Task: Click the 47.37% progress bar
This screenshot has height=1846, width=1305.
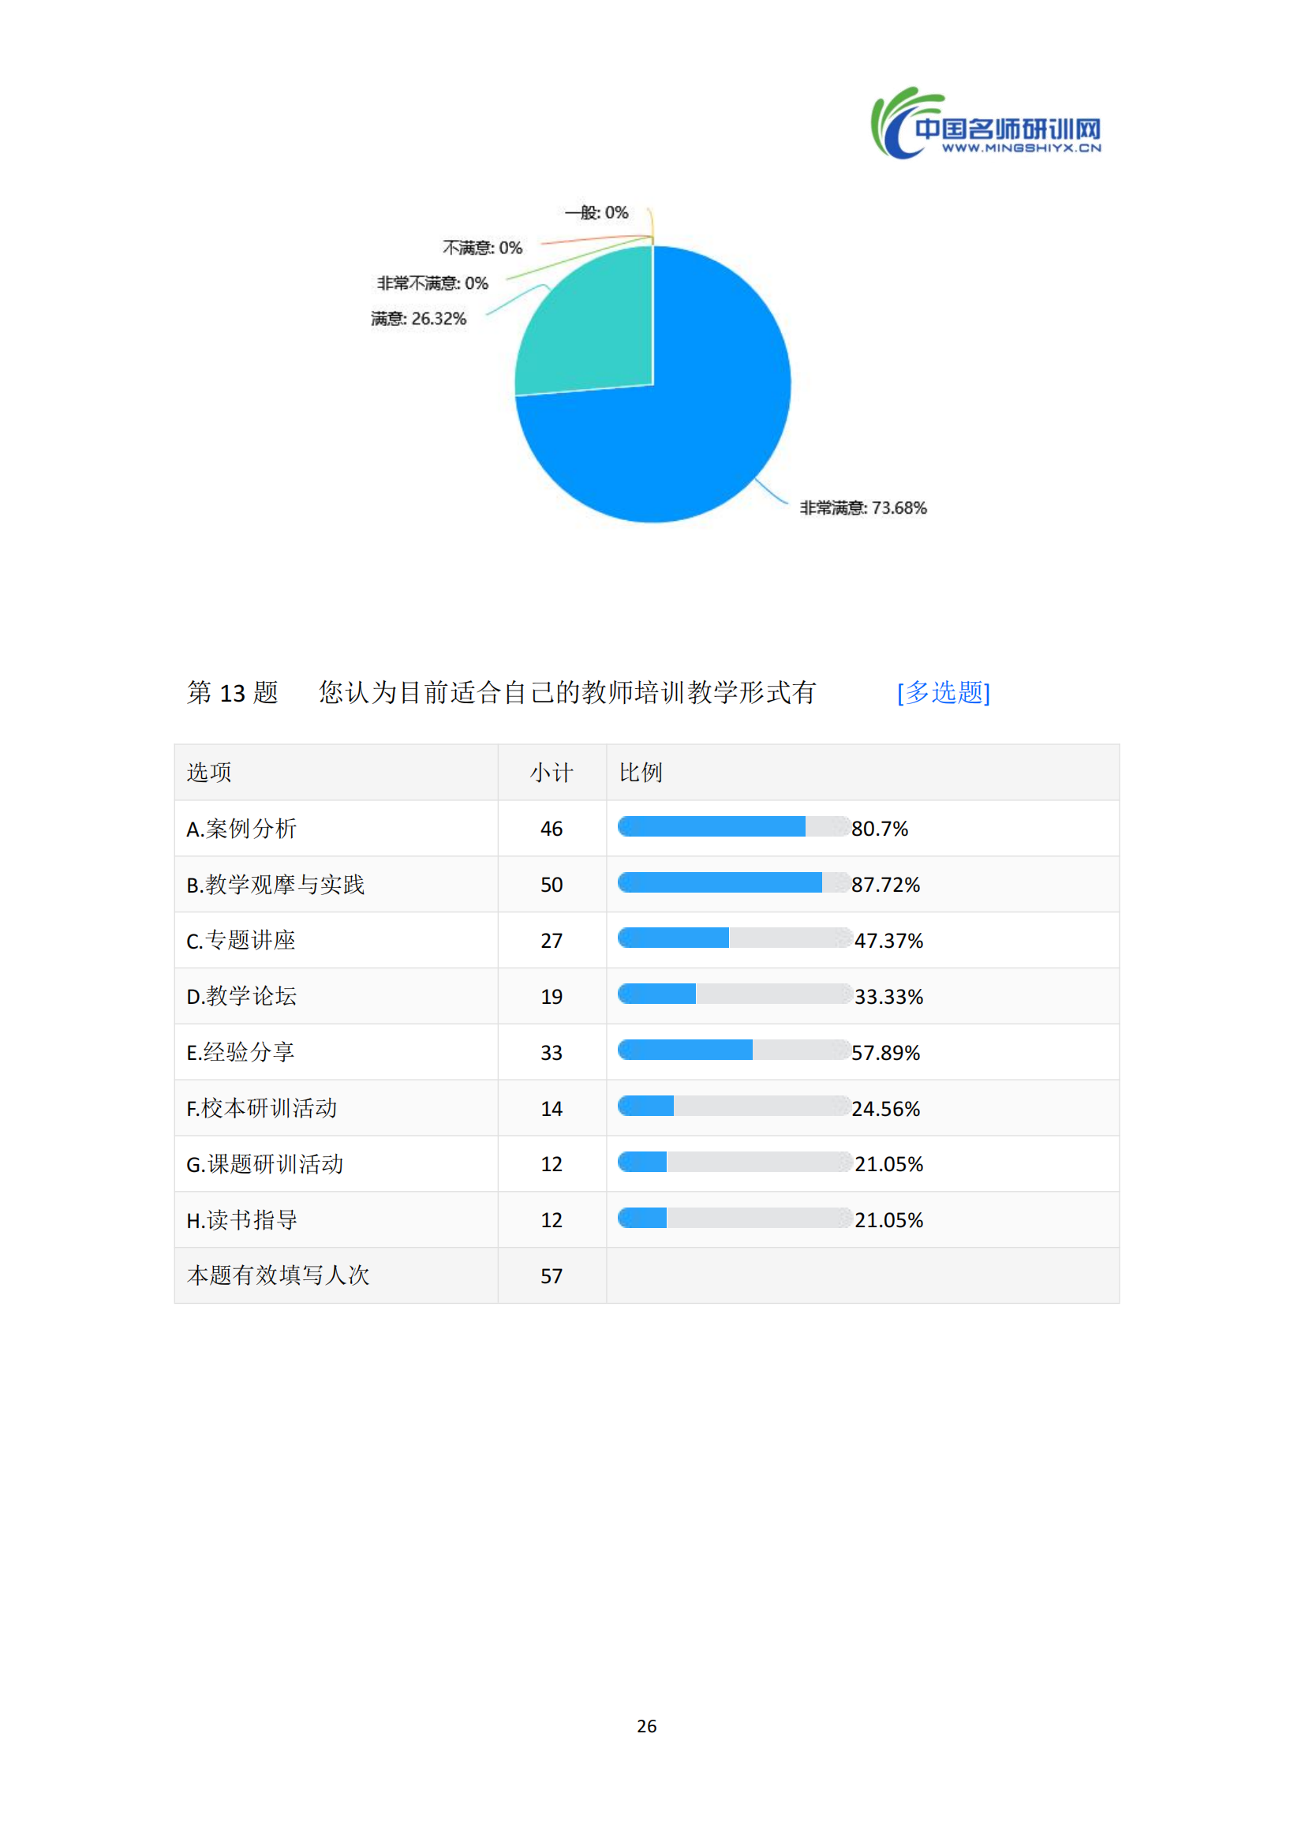Action: pyautogui.click(x=735, y=938)
